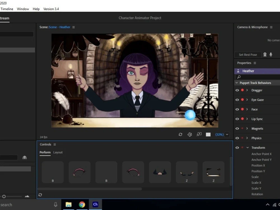Click Set Rest Pose button
Viewport: 280px width, 210px height.
tap(248, 55)
